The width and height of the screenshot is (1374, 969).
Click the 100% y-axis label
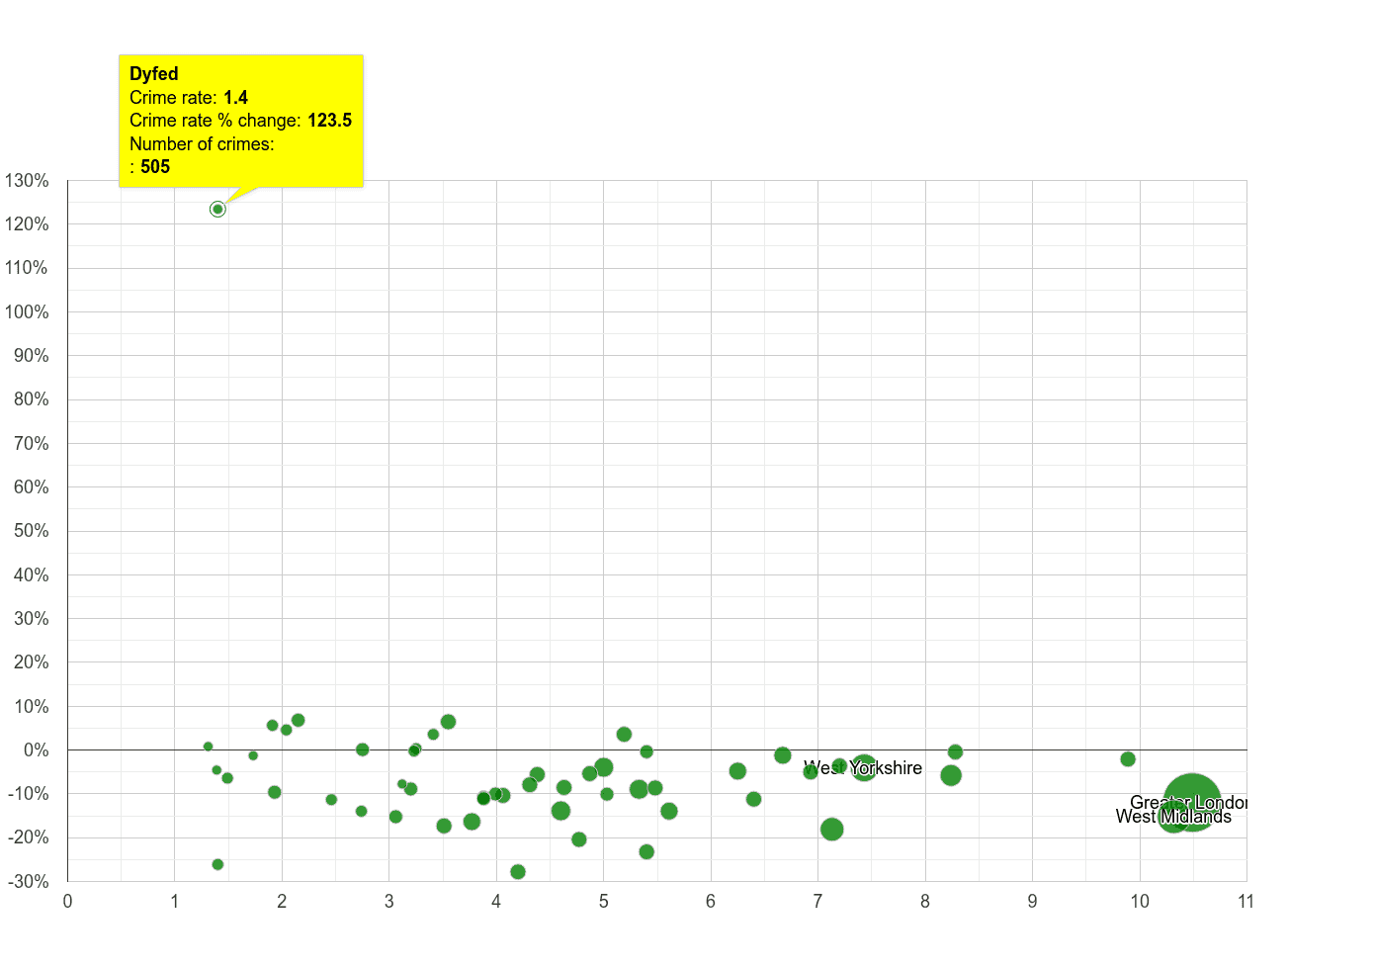click(27, 311)
